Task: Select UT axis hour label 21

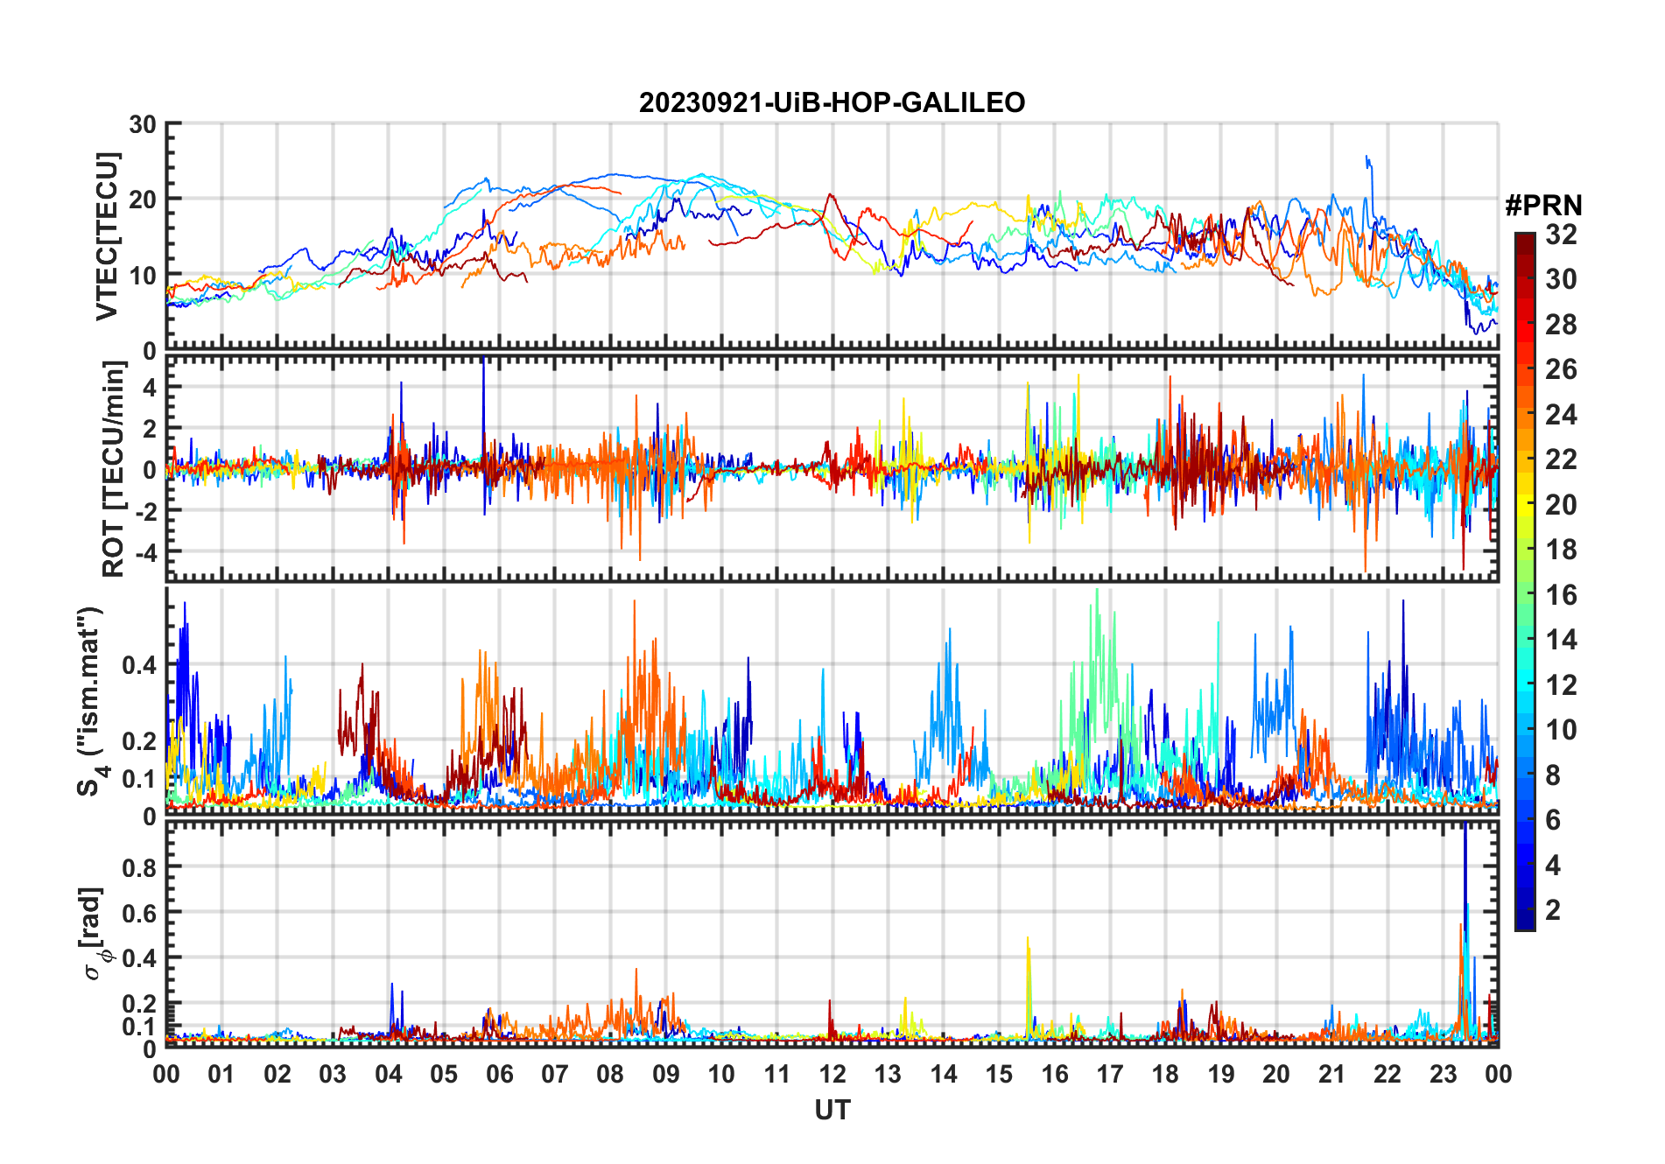Action: click(x=1332, y=1074)
